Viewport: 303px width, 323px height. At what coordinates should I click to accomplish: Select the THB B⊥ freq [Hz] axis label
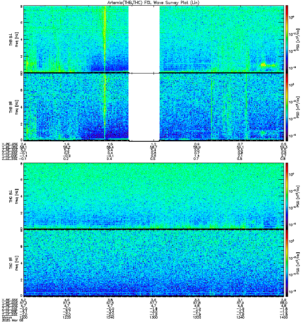tap(14, 39)
